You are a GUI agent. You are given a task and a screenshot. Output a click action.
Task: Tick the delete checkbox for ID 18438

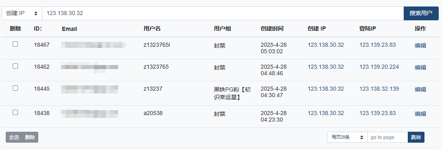tap(15, 112)
